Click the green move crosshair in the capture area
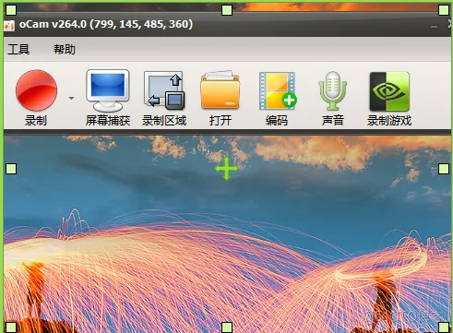 coord(226,169)
